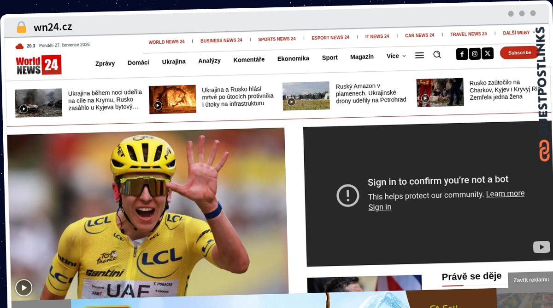Open headline Ukrajina a Rusko hlásí mrtvé
Image resolution: width=553 pixels, height=308 pixels.
(238, 97)
